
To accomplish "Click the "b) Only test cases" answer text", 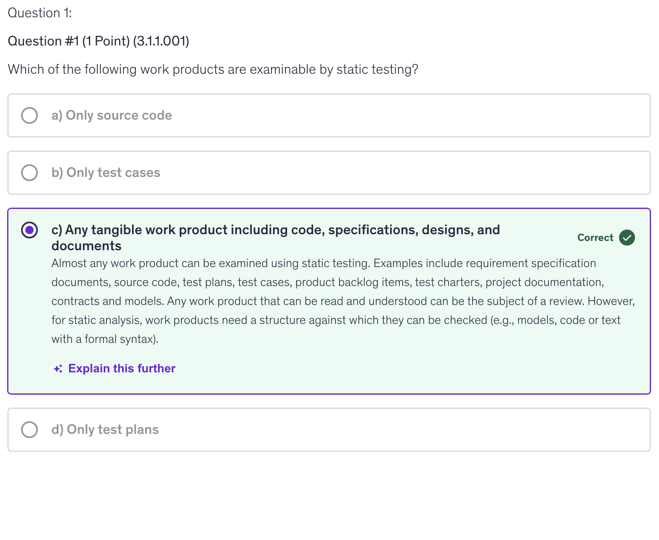I will pyautogui.click(x=106, y=173).
